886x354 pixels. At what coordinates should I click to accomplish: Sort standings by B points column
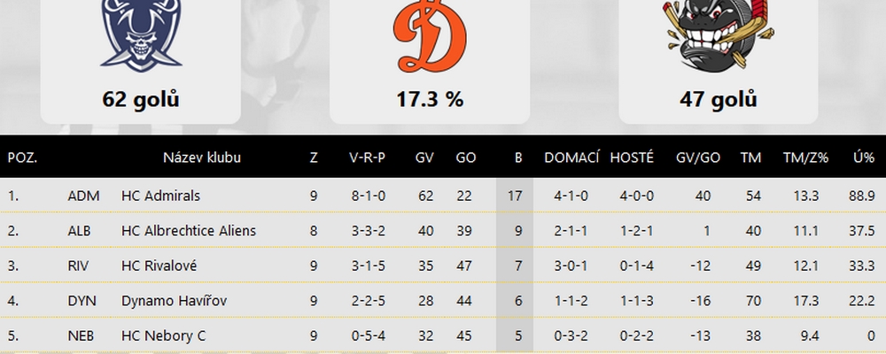(x=518, y=158)
